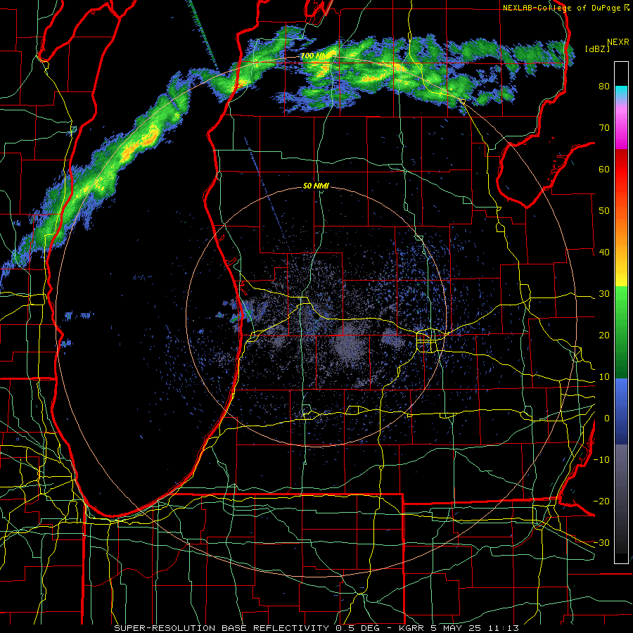633x633 pixels.
Task: Click the 70 value on the dBZ scale
Action: (604, 128)
